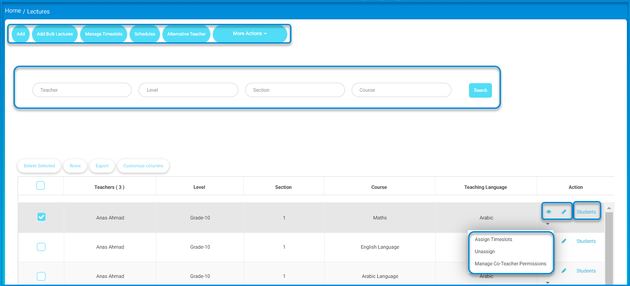Click Delete Selected
This screenshot has height=286, width=630.
pyautogui.click(x=39, y=166)
